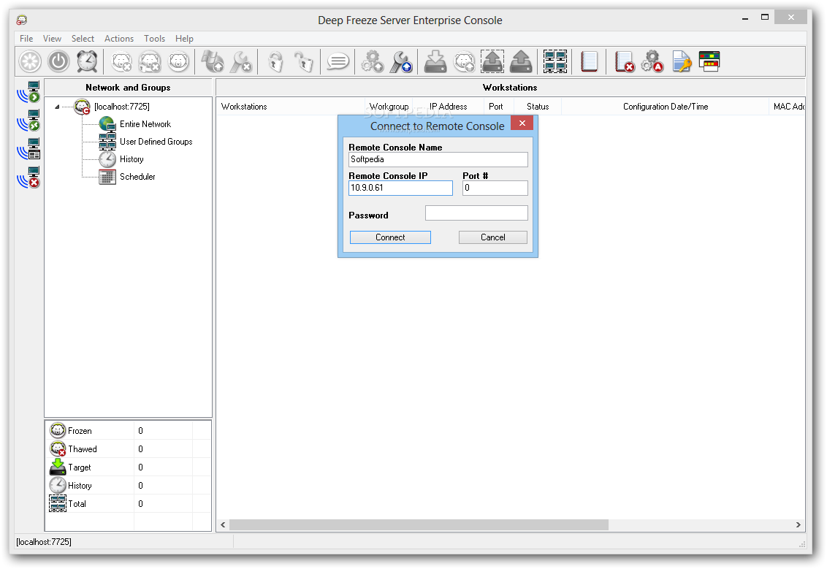Sort by the Workgroup column header

(x=389, y=107)
